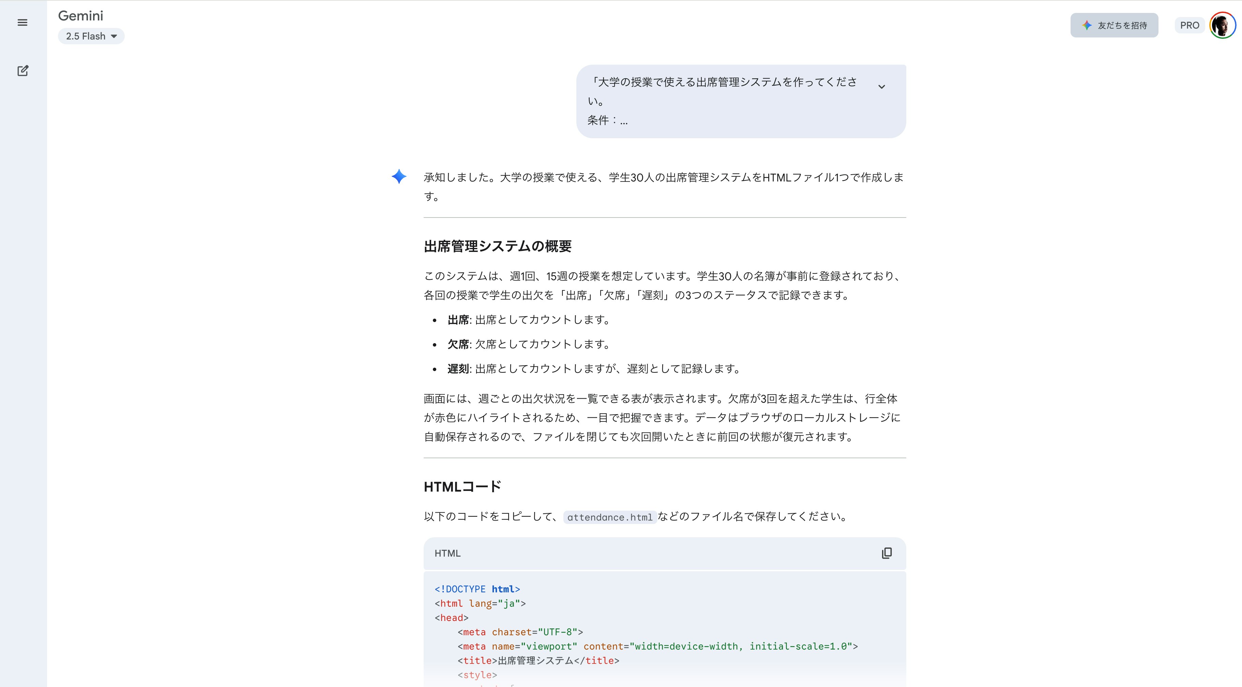This screenshot has width=1242, height=687.
Task: Click the Gemini sparkle icon beside the response
Action: (399, 177)
